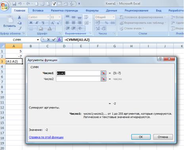Click in the formula bar text
This screenshot has height=150, width=184.
click(x=77, y=40)
